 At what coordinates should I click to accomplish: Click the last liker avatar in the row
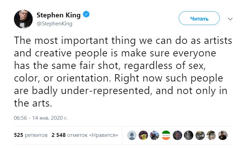click(223, 135)
